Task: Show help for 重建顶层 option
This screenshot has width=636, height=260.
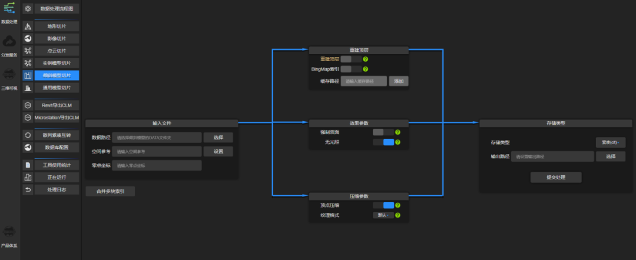Action: [x=365, y=59]
